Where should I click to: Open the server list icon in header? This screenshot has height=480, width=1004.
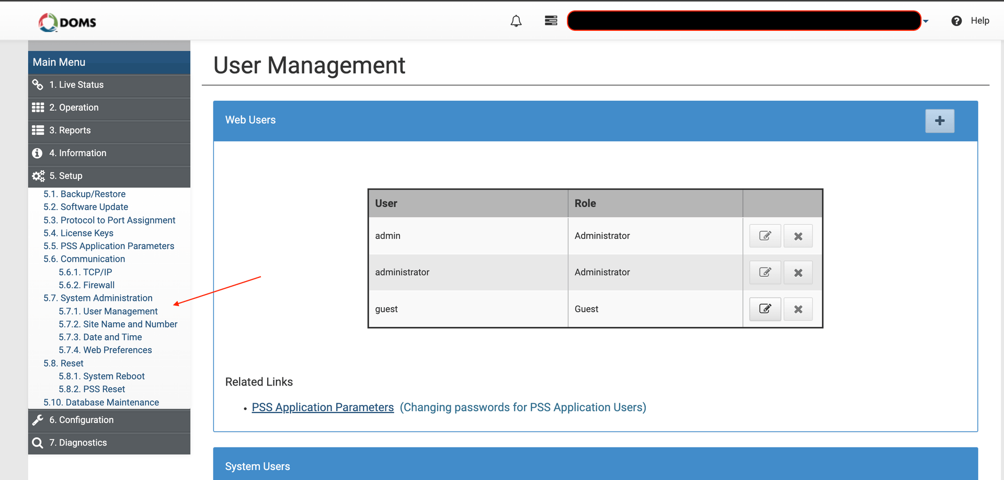551,21
